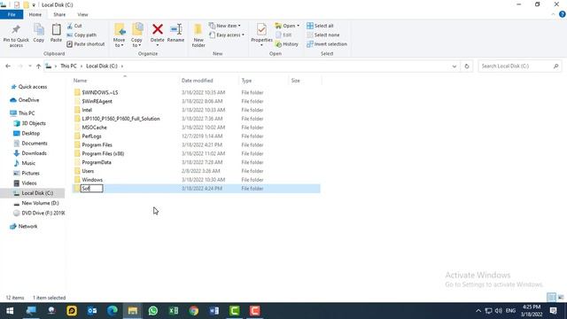Open Google Chrome from the taskbar

click(194, 311)
